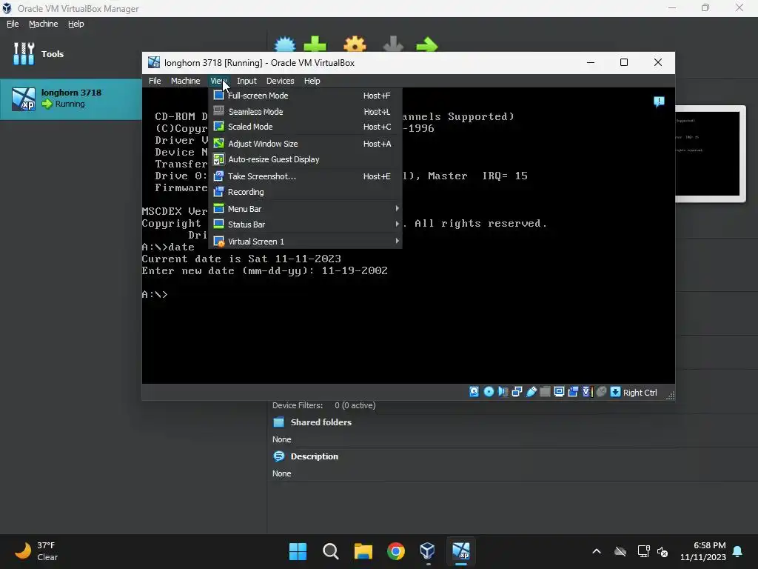
Task: Click the keyboard capture arrow icon
Action: [615, 392]
